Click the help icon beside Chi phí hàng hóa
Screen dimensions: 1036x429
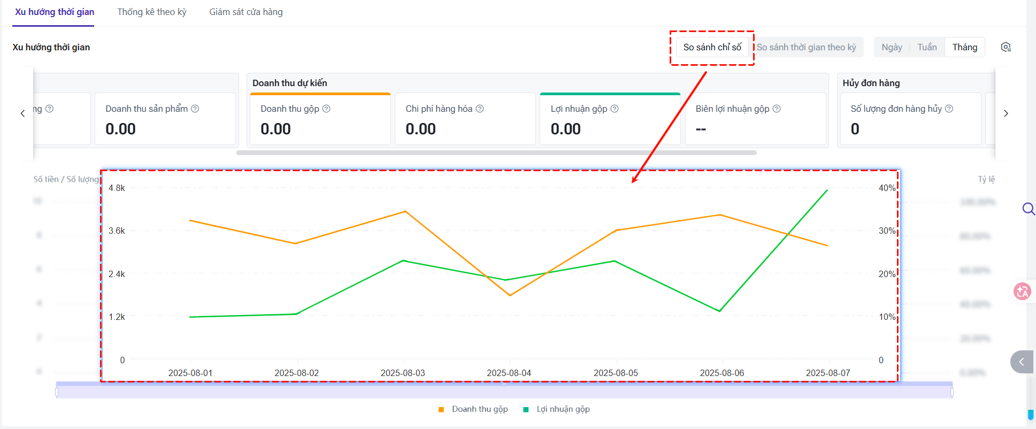480,109
